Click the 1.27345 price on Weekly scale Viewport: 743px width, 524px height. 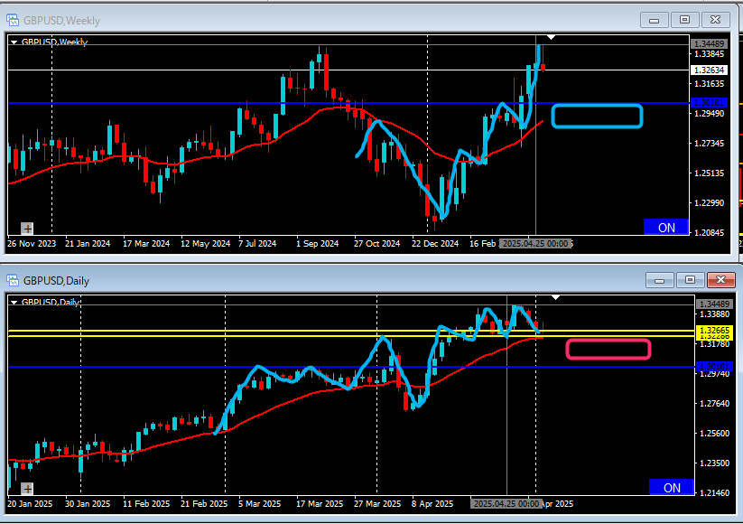tap(710, 144)
